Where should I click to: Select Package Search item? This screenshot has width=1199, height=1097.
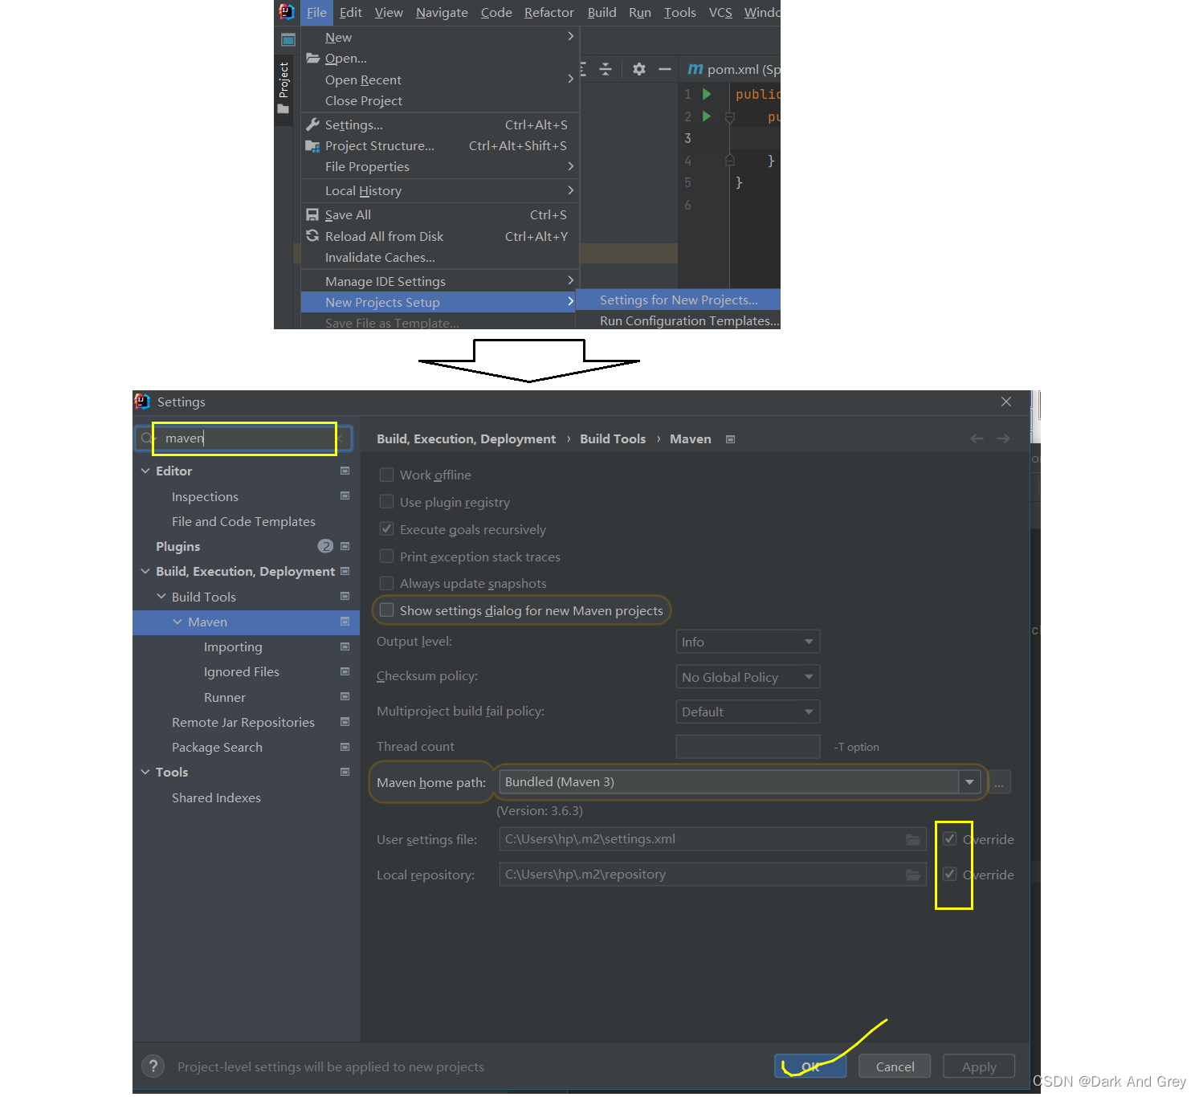tap(217, 747)
